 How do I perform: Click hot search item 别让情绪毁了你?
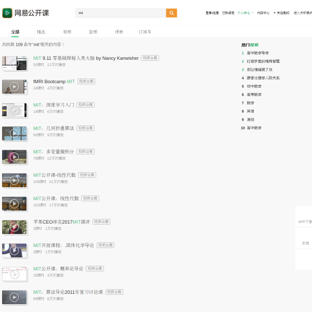pyautogui.click(x=259, y=70)
